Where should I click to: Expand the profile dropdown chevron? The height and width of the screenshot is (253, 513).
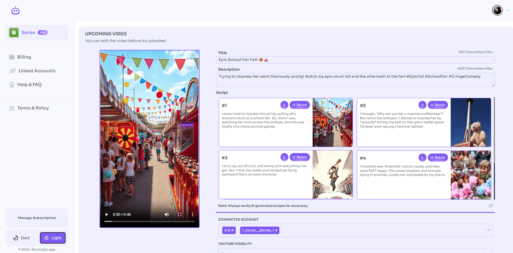(x=507, y=10)
